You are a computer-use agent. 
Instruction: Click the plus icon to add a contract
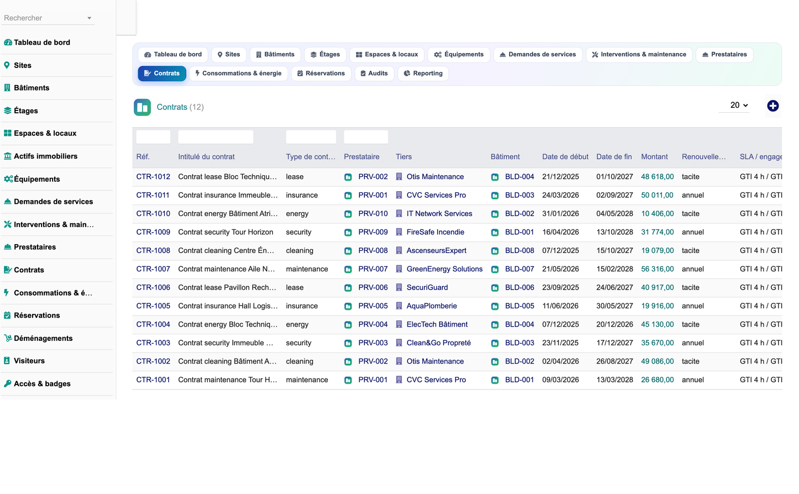[773, 106]
